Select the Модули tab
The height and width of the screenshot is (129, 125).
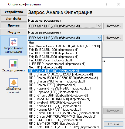(14, 32)
